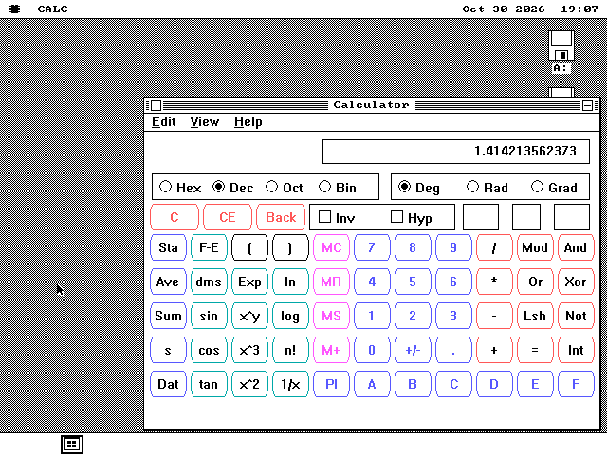Click the close parenthesis button
607x455 pixels.
[x=290, y=247]
